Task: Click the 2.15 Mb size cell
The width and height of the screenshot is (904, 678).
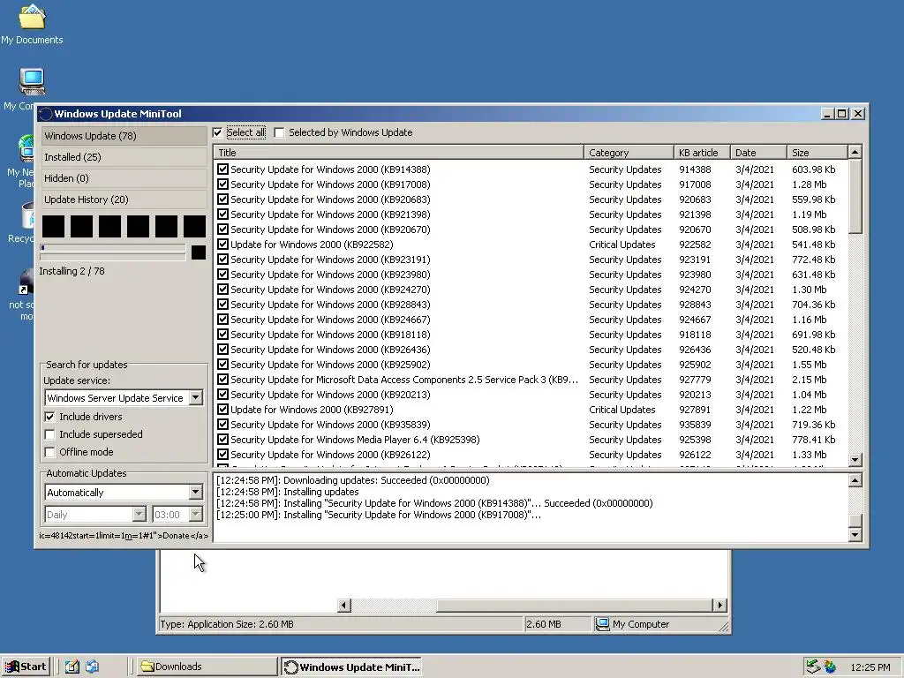Action: pos(810,380)
